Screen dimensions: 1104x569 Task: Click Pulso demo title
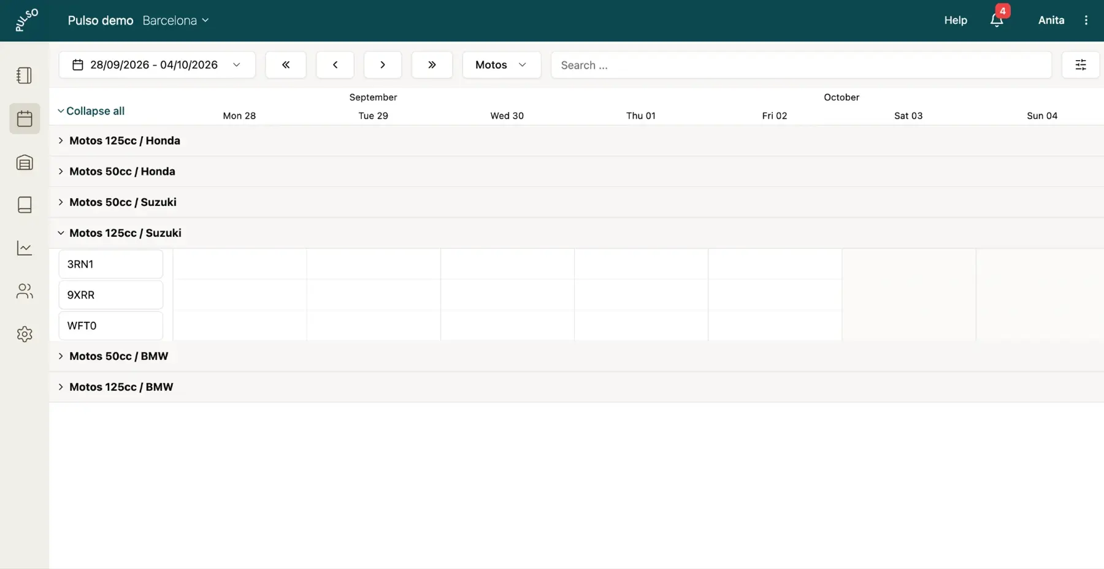click(x=101, y=20)
